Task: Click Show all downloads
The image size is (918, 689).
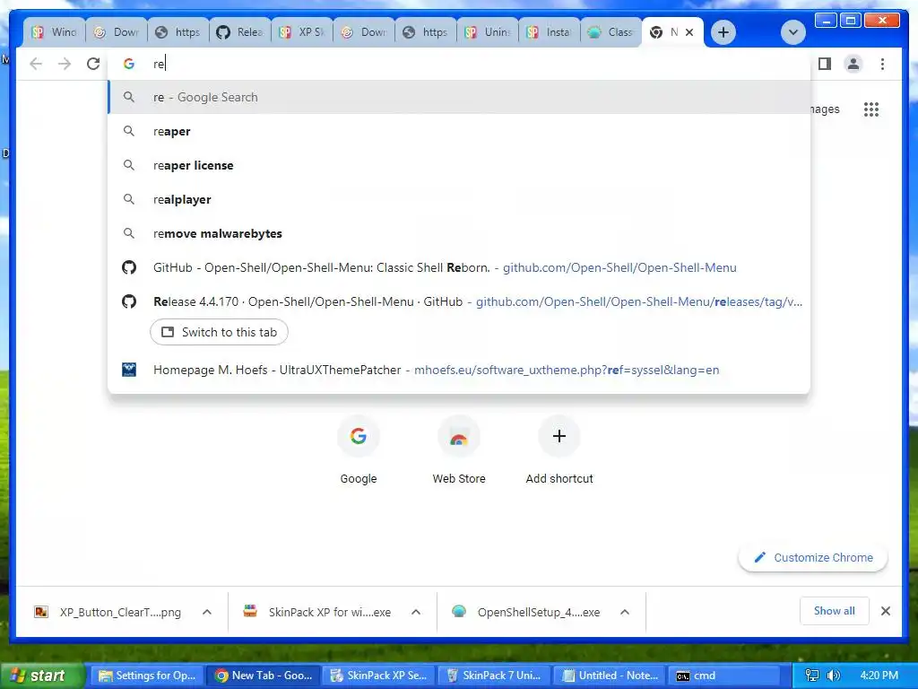Action: coord(835,611)
